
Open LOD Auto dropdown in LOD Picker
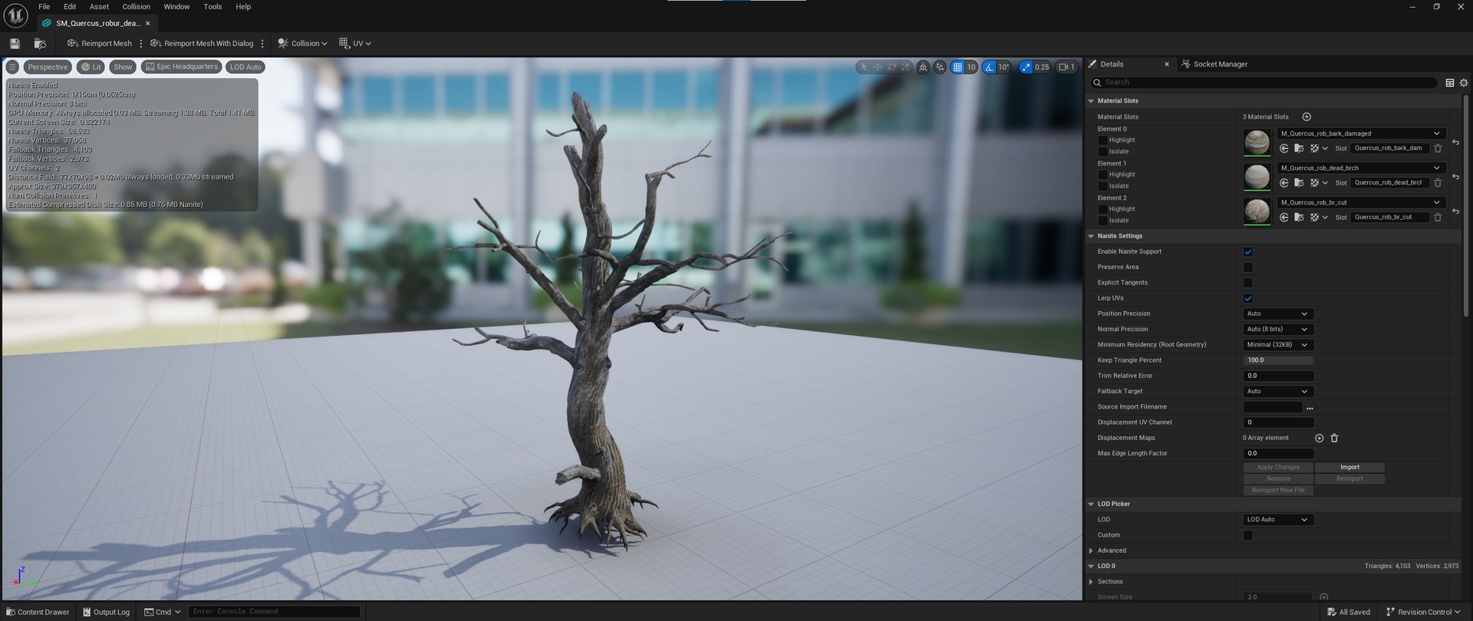pos(1278,520)
